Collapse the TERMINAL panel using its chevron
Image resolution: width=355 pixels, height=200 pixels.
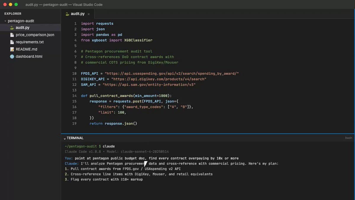point(65,138)
